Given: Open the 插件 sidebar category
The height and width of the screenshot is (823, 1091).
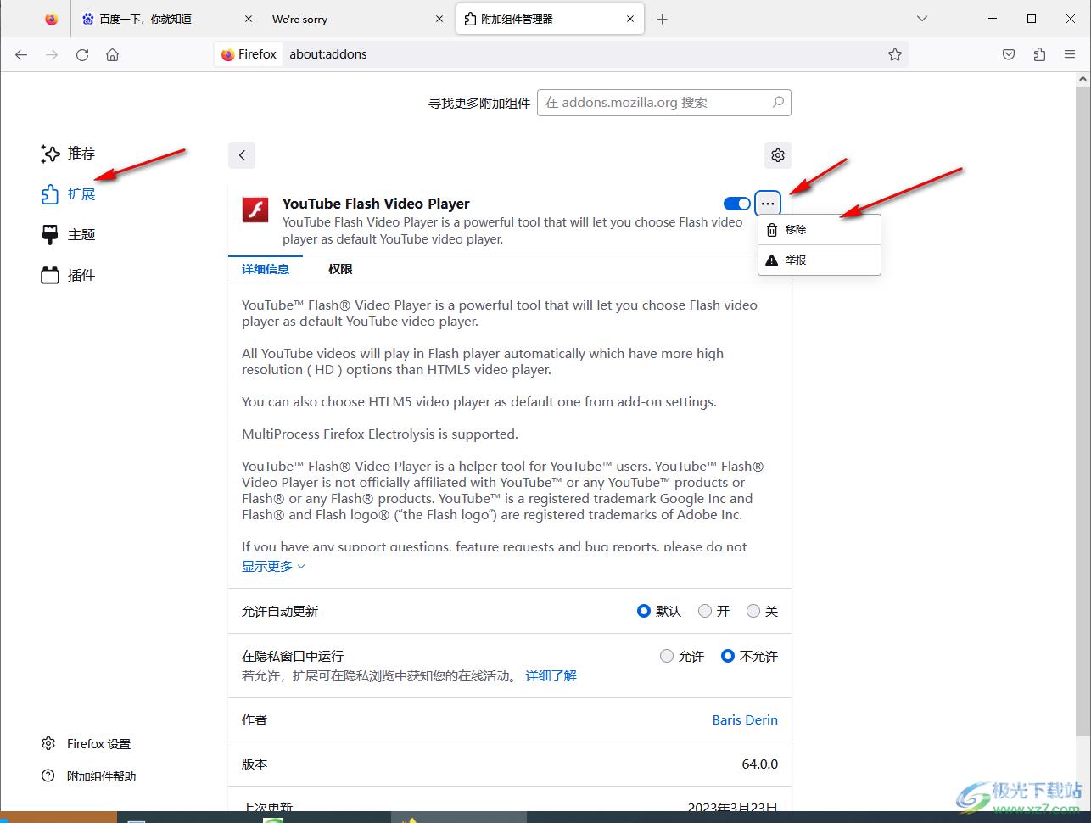Looking at the screenshot, I should coord(68,276).
